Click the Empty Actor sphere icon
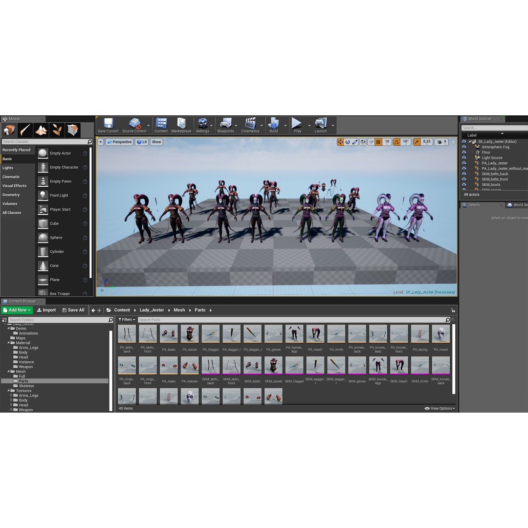 click(43, 153)
